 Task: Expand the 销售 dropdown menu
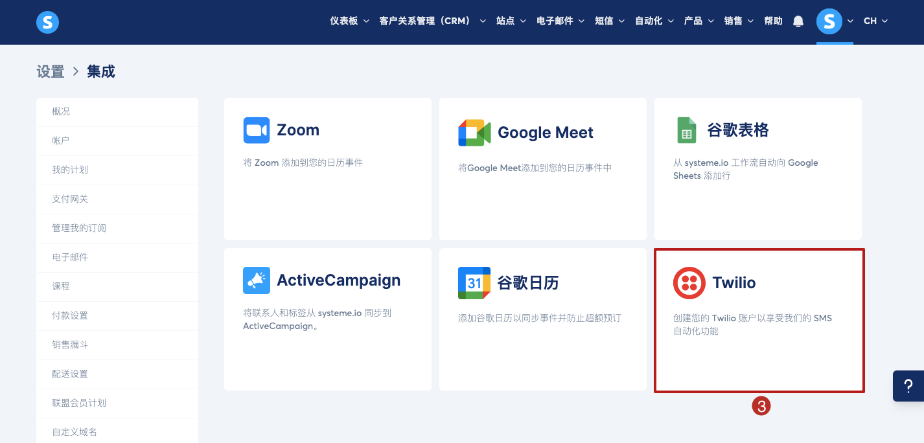tap(739, 21)
